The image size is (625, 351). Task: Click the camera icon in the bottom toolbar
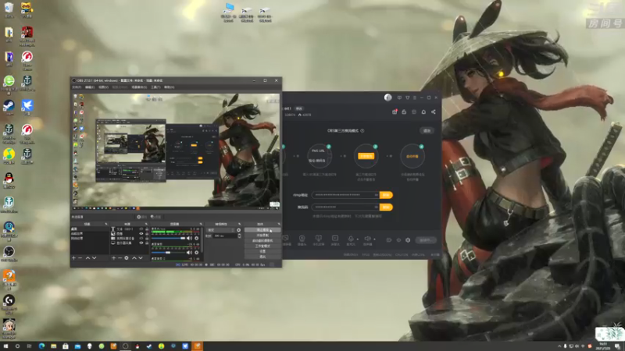[302, 239]
